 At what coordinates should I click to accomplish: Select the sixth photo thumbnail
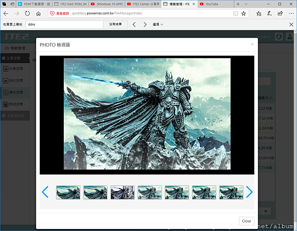tap(204, 192)
